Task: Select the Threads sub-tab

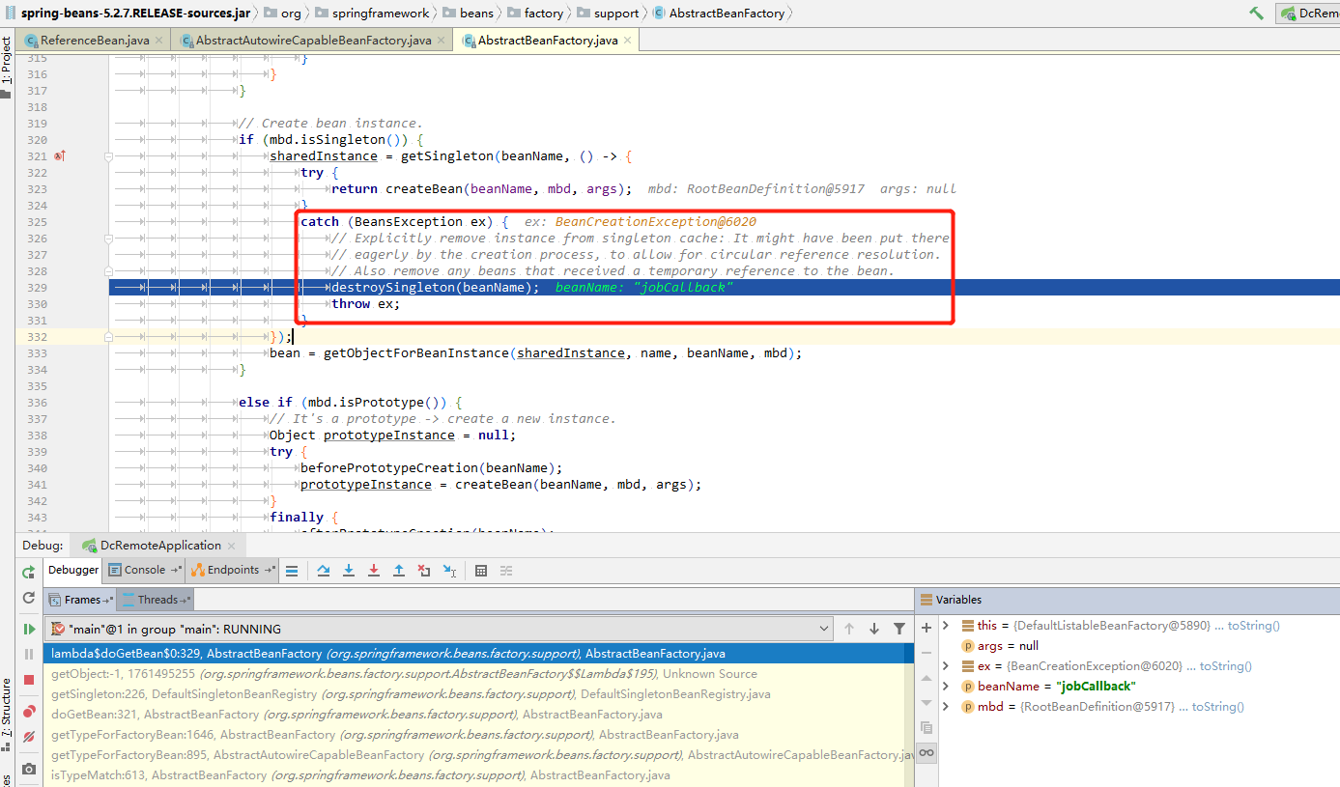Action: [157, 600]
